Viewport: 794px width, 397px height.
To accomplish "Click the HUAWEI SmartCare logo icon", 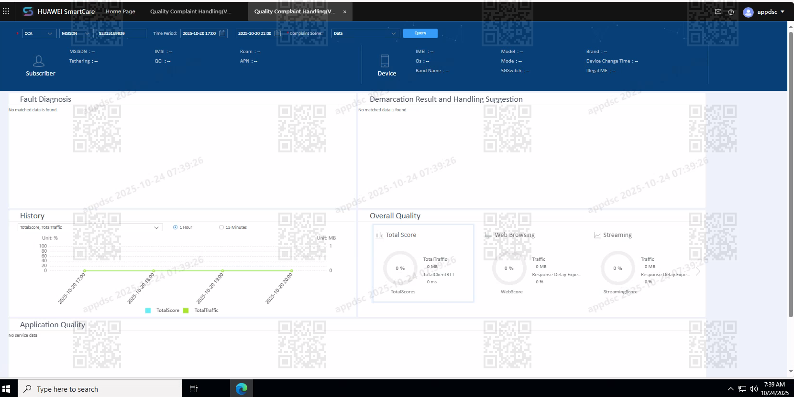I will pyautogui.click(x=28, y=11).
